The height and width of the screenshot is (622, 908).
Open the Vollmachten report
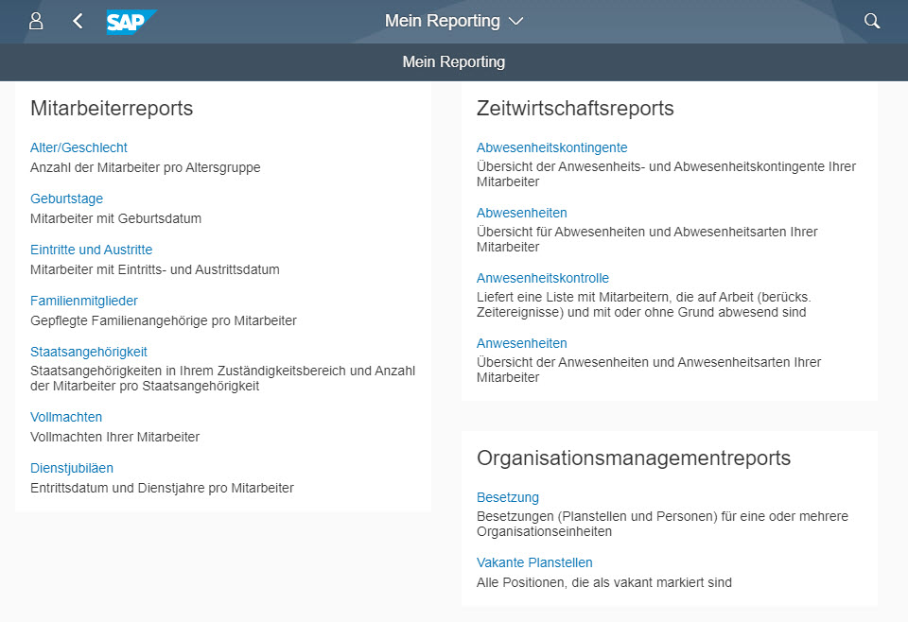pos(66,417)
